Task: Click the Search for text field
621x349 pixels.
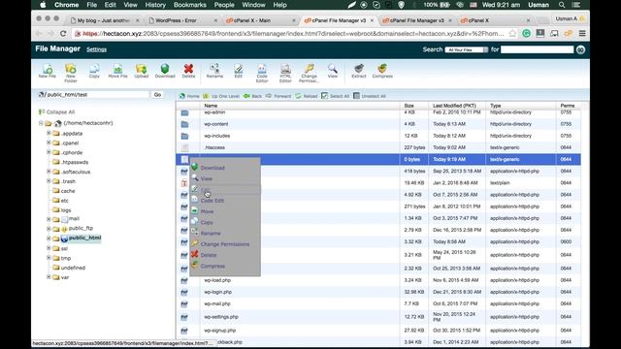Action: click(537, 49)
